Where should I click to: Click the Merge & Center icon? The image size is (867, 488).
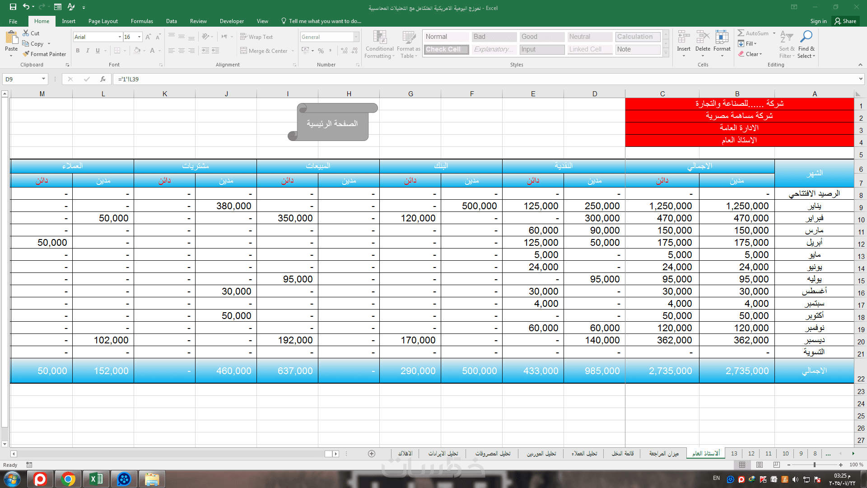click(x=244, y=51)
